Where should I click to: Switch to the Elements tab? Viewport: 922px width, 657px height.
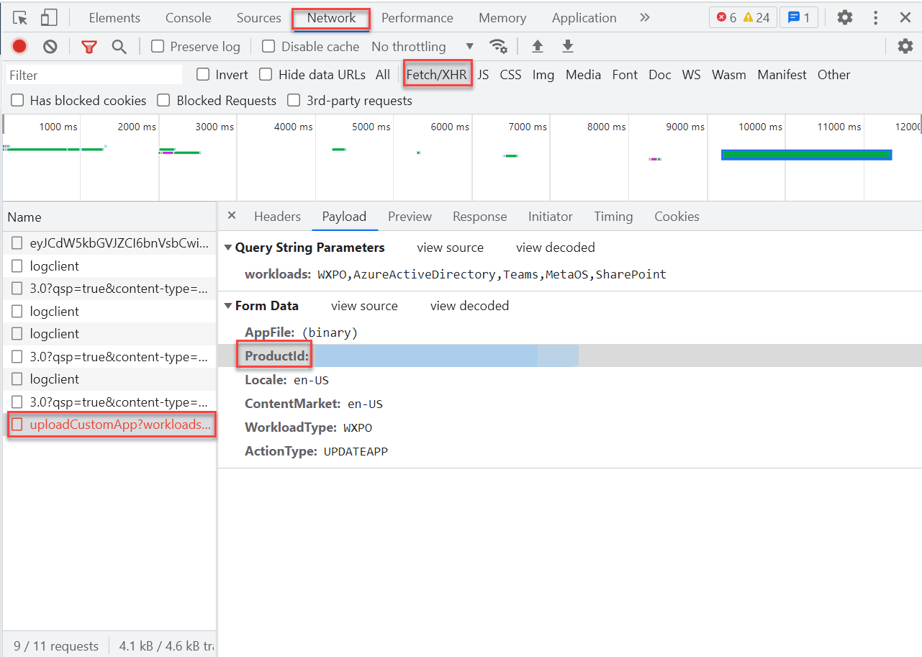(114, 18)
